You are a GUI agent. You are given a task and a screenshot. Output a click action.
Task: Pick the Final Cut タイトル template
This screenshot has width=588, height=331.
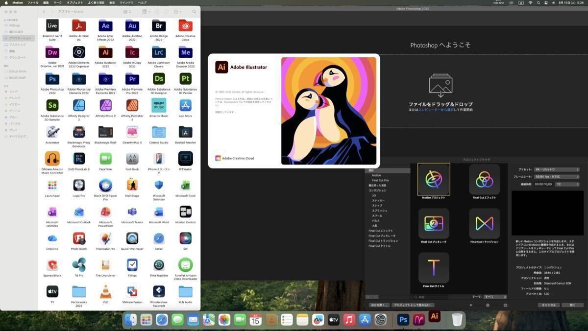click(x=434, y=267)
